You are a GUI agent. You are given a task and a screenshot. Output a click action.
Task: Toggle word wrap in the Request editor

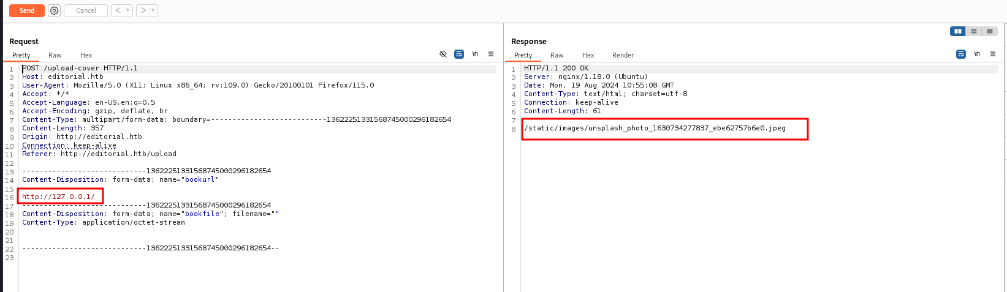pos(458,54)
